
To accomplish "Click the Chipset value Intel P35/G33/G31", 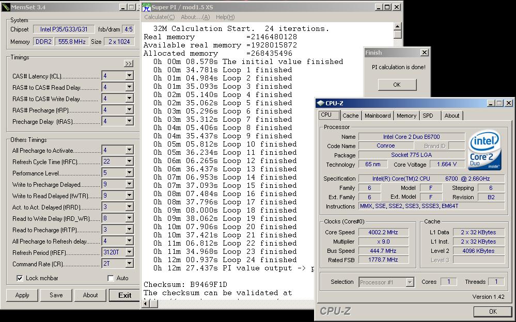I will (64, 29).
